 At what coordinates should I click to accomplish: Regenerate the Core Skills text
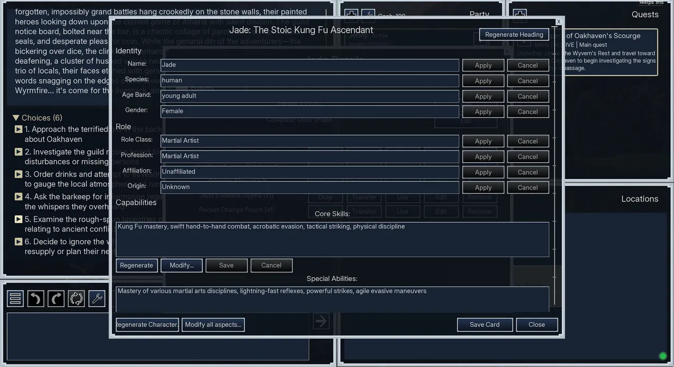coord(136,265)
